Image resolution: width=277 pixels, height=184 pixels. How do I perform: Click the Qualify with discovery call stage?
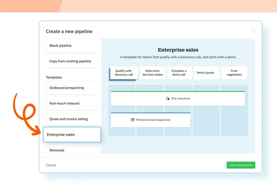124,73
